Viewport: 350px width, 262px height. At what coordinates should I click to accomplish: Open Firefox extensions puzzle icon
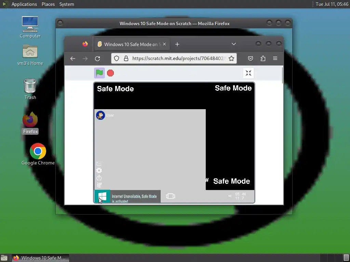pos(263,58)
